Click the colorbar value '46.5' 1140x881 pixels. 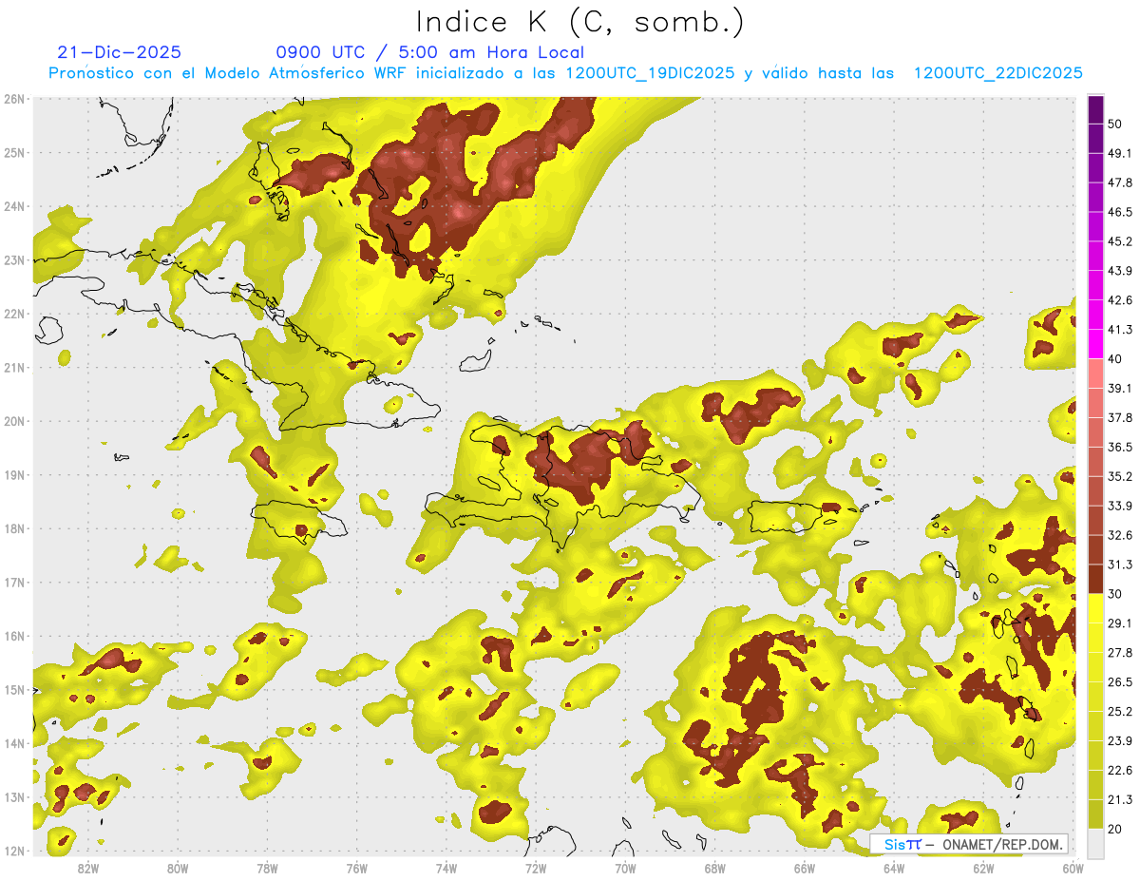pos(1119,212)
